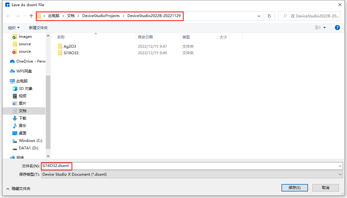Click the 保存(S) button

pos(294,188)
